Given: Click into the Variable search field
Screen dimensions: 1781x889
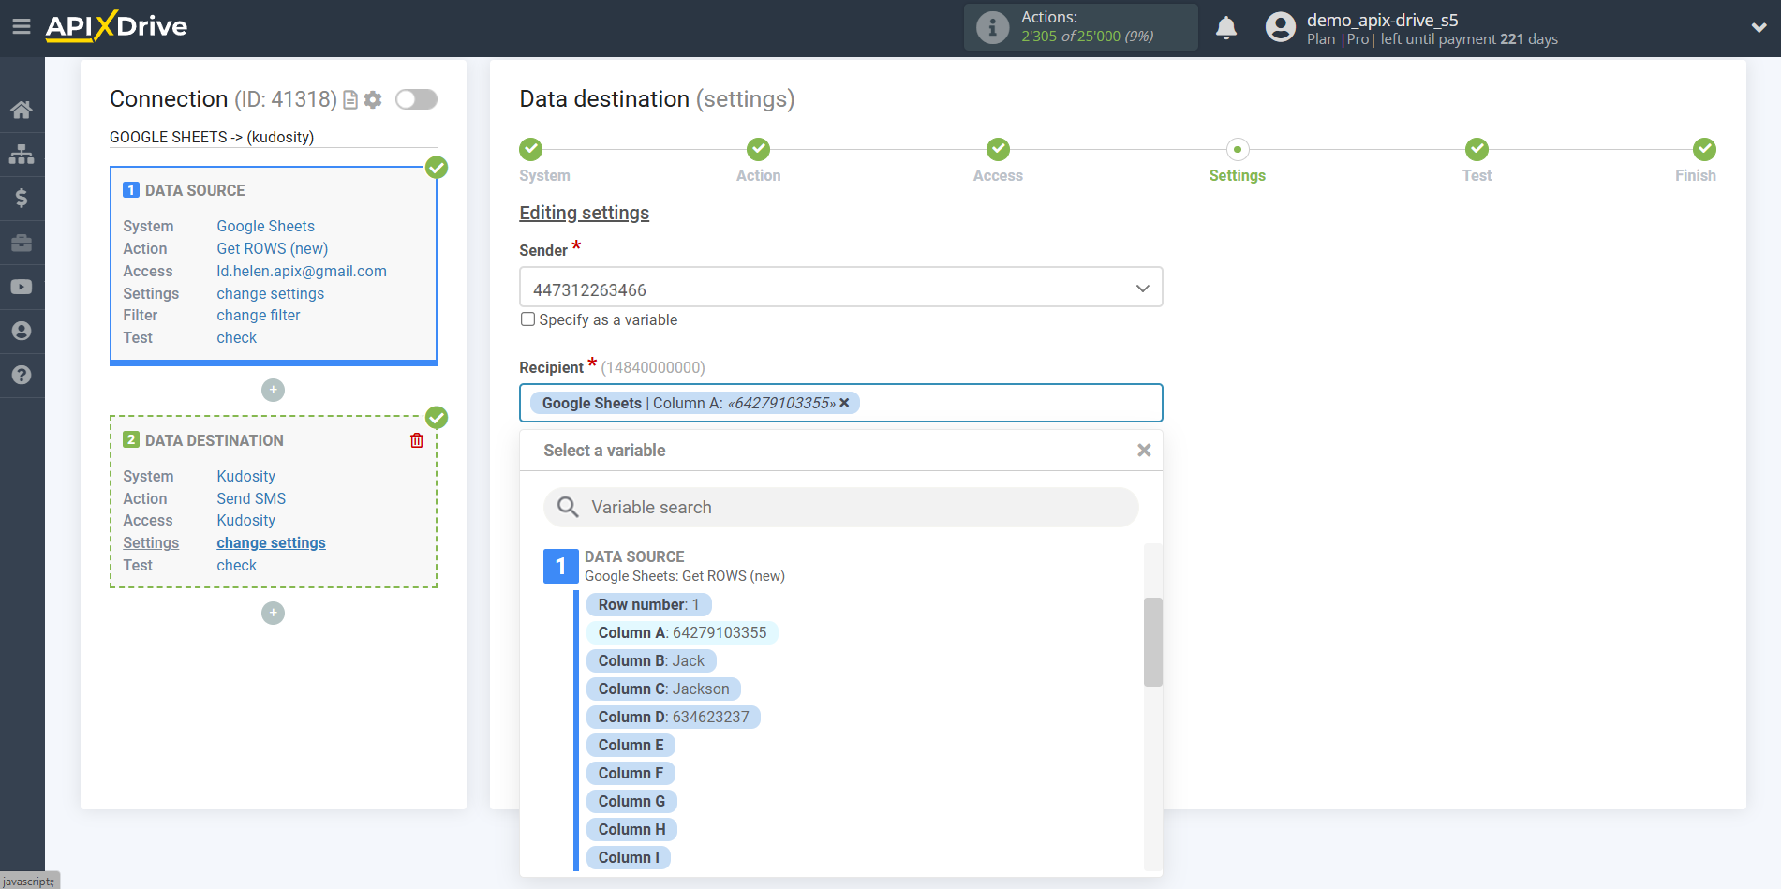Looking at the screenshot, I should click(840, 507).
